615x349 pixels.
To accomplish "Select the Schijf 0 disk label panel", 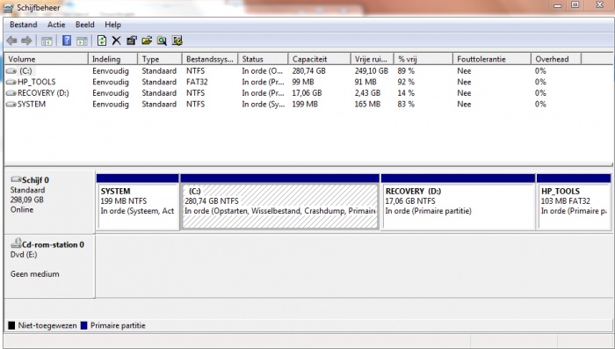I will 49,202.
